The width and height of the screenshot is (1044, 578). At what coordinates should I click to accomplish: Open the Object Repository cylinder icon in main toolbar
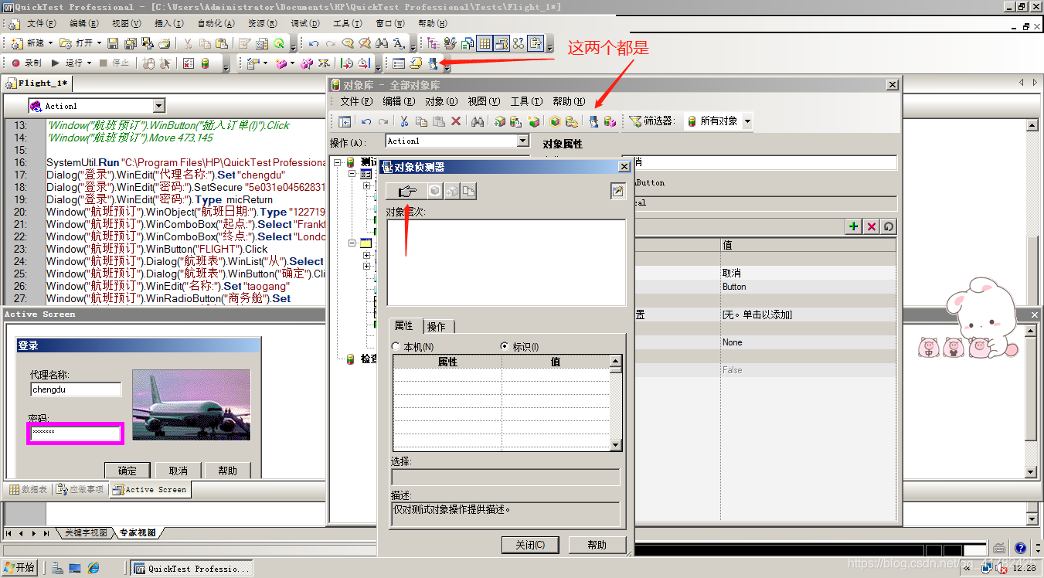coord(205,63)
